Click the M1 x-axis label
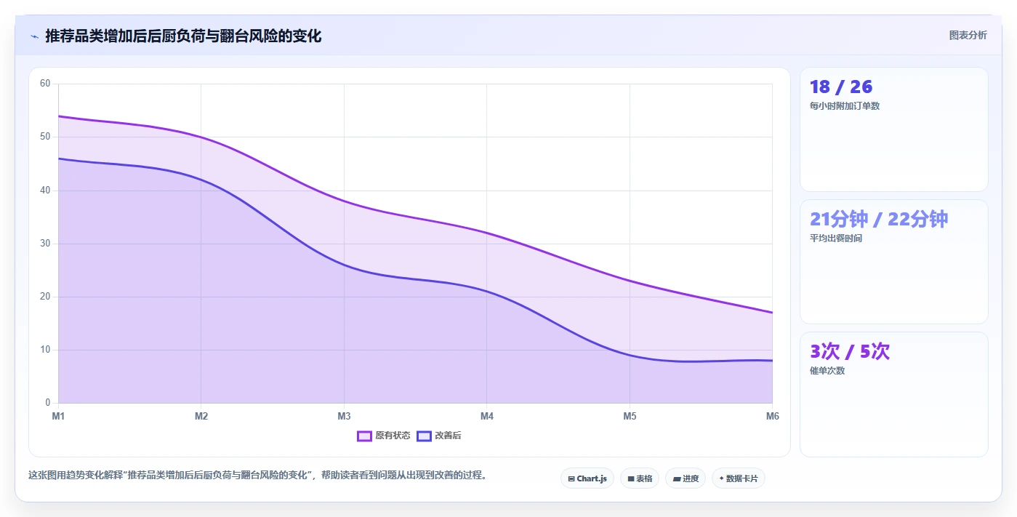Viewport: 1017px width, 517px height. (x=58, y=416)
